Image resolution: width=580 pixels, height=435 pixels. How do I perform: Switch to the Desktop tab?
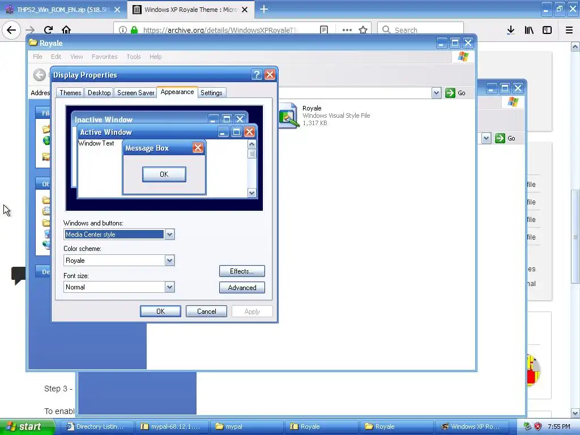point(99,93)
